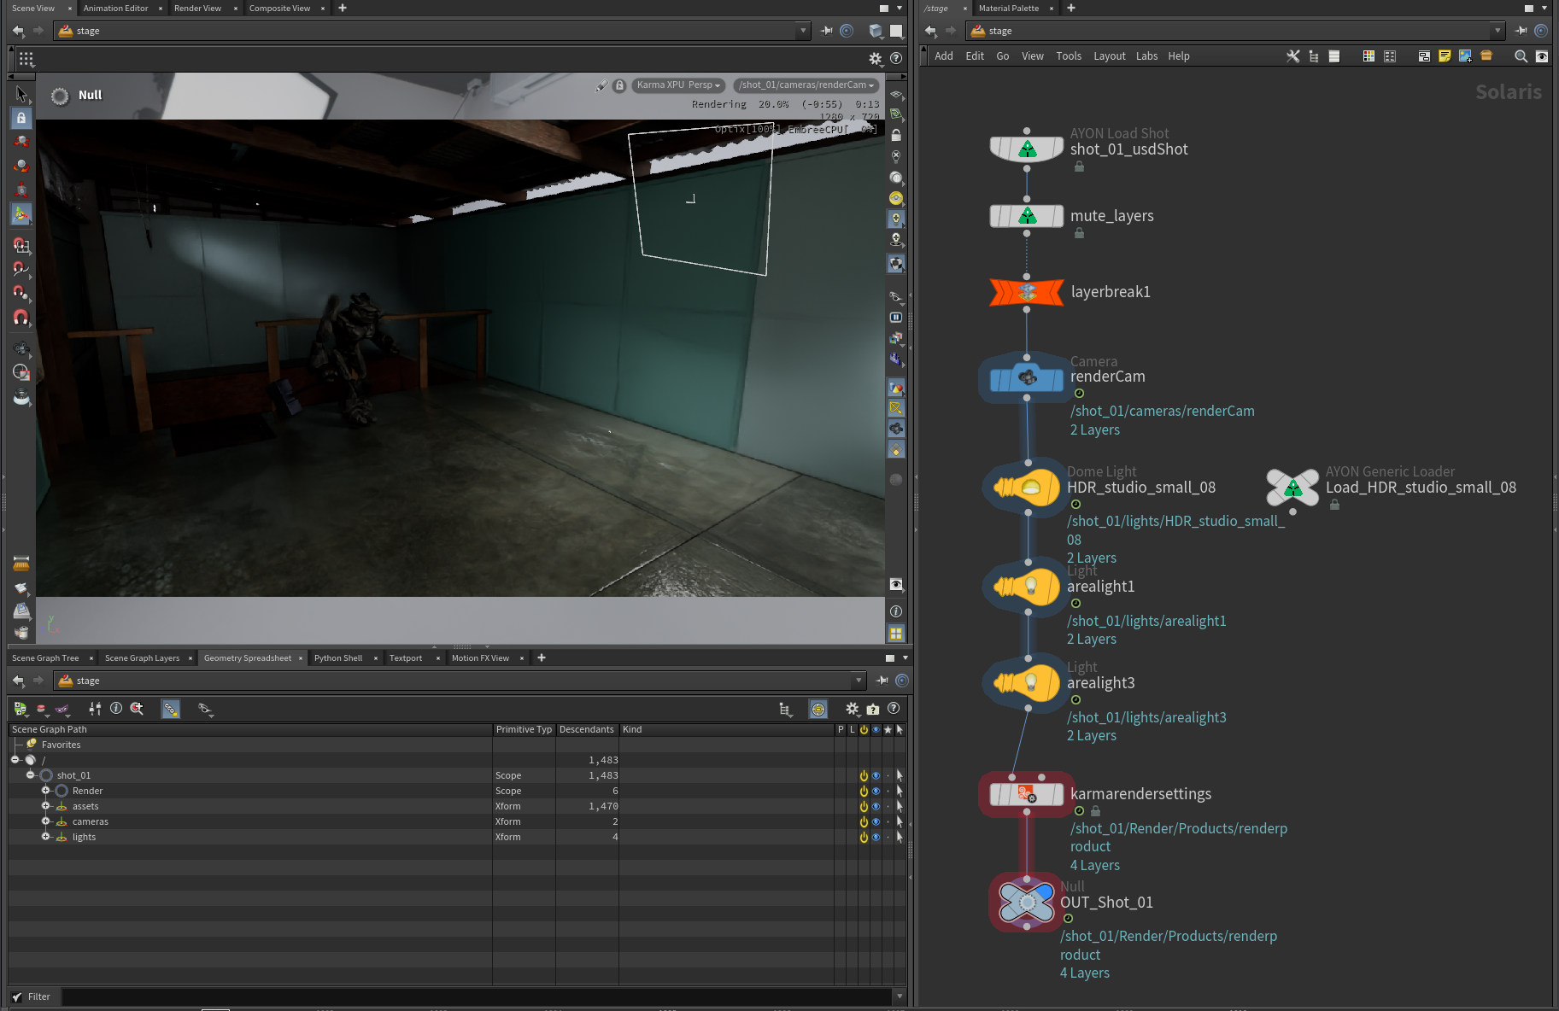Click the layerbreak1 node icon
The width and height of the screenshot is (1559, 1011).
point(1027,292)
